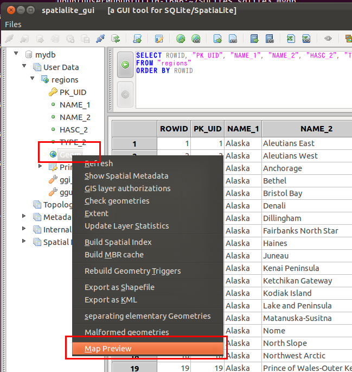The height and width of the screenshot is (372, 352).
Task: Click the 'Aleutians East' cell
Action: coord(307,143)
